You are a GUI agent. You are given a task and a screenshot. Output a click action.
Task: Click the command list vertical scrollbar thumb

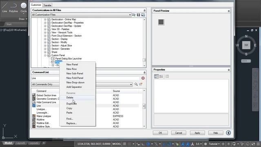pyautogui.click(x=144, y=106)
